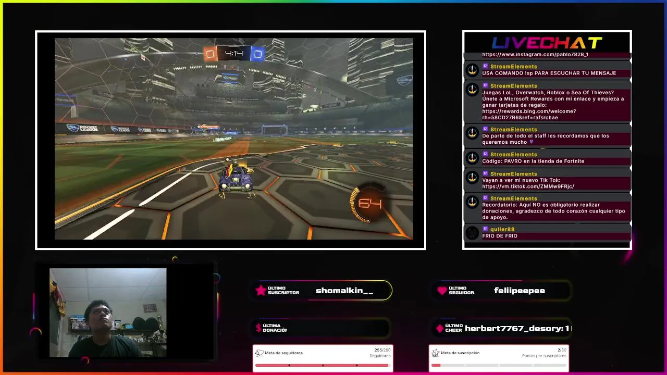Click the username quiler88 in the chat
The width and height of the screenshot is (667, 375).
502,229
